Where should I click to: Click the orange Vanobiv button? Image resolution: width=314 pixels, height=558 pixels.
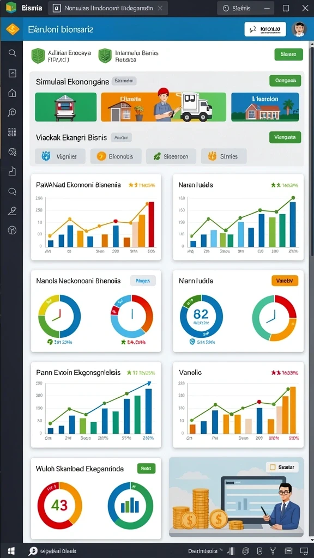point(285,281)
